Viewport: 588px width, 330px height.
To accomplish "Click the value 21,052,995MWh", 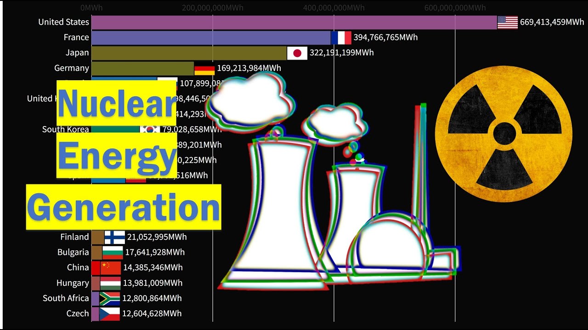I will [157, 237].
